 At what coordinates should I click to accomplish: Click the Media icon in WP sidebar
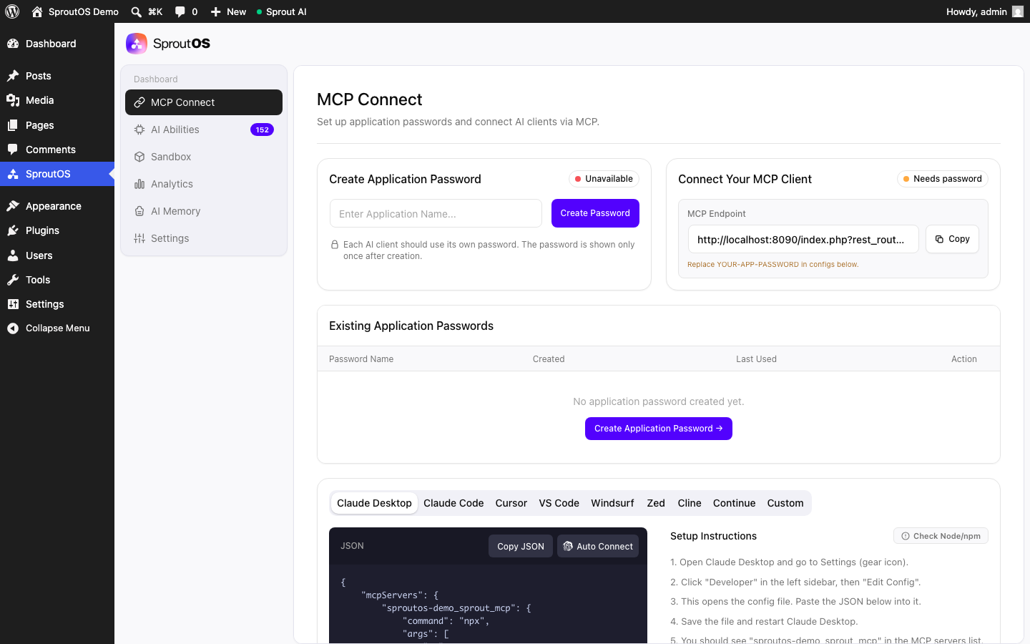point(13,100)
